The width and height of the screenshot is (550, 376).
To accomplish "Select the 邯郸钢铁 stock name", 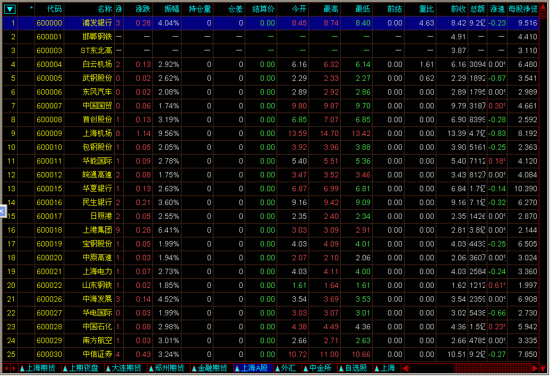I will (97, 37).
